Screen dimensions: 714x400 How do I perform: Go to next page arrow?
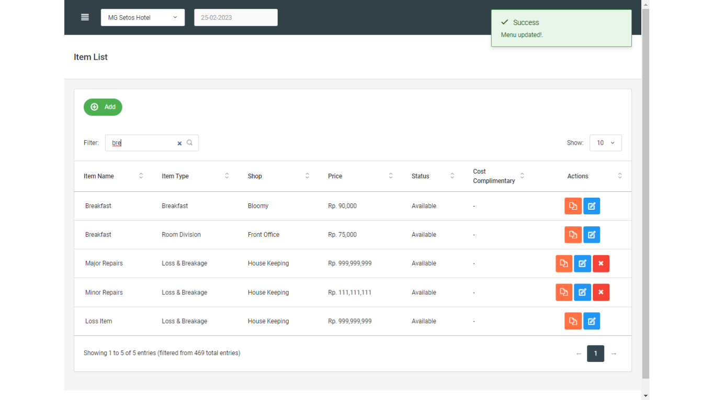pyautogui.click(x=614, y=354)
